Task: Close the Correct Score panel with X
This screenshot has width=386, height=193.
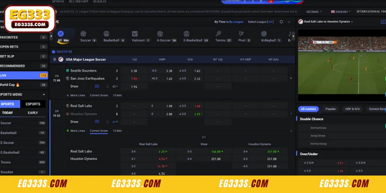Action: (291, 131)
